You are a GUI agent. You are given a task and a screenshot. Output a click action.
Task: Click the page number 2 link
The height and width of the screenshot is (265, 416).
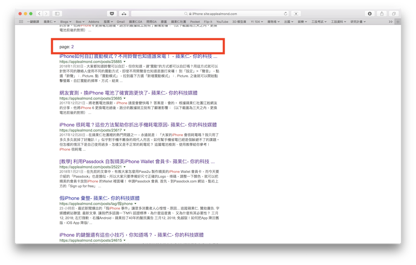pos(72,47)
